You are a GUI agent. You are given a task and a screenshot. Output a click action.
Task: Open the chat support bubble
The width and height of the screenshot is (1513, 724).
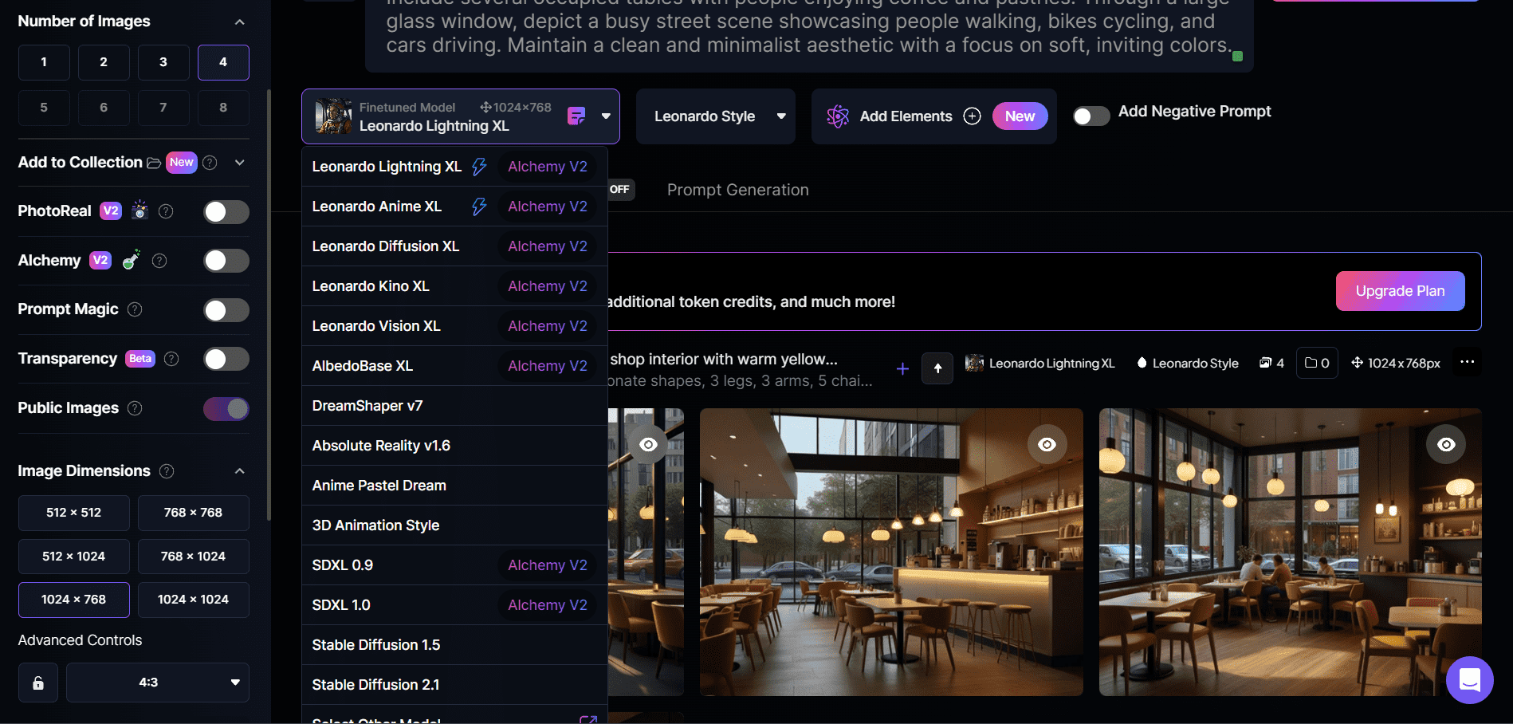(1470, 680)
